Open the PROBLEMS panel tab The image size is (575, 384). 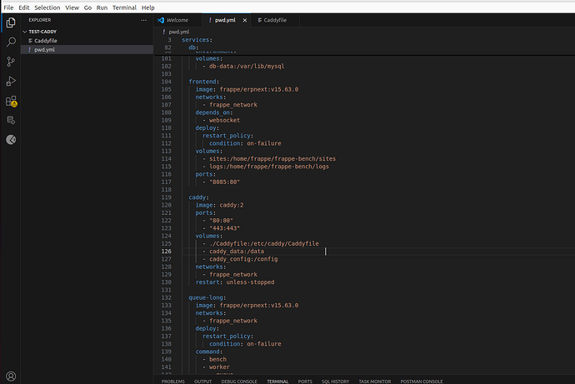coord(173,382)
